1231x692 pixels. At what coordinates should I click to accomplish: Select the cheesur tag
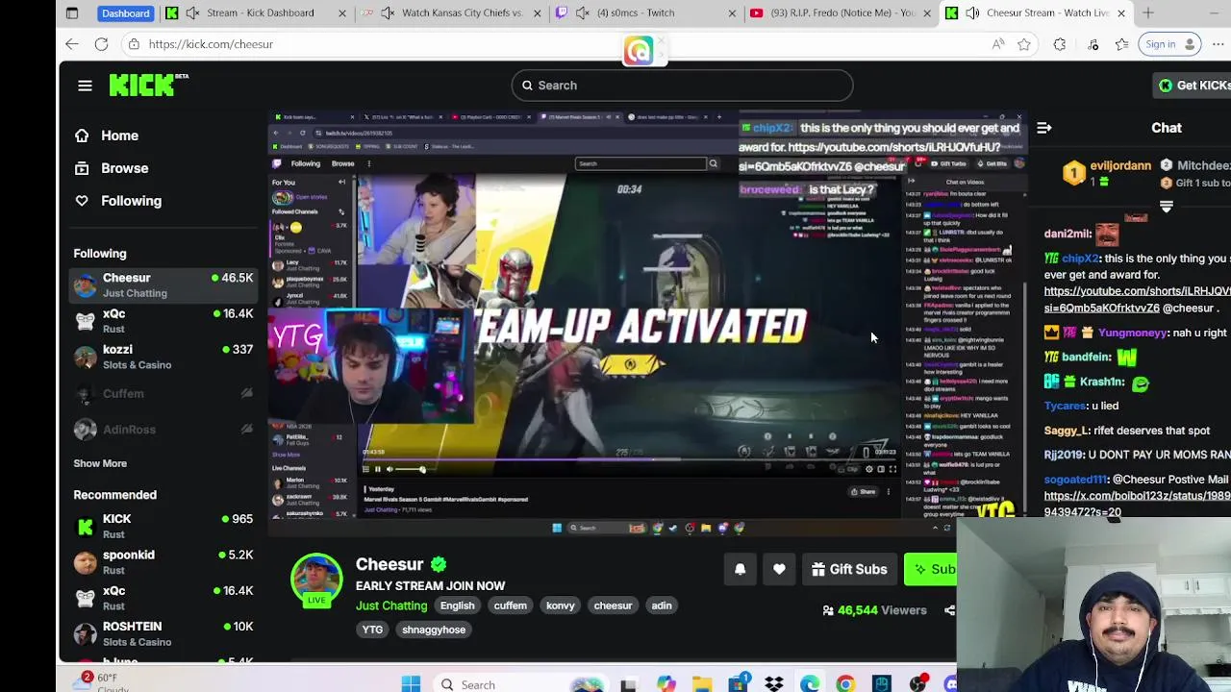click(x=613, y=605)
